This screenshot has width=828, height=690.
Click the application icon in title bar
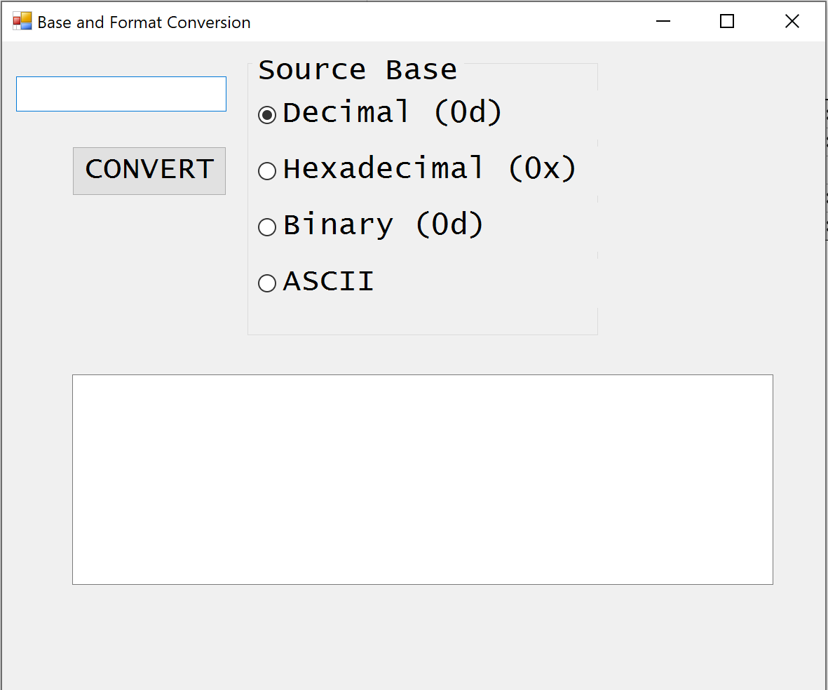pos(22,22)
